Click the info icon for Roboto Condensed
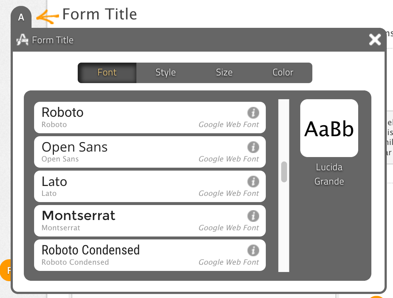Screen dimensions: 393x298 pos(253,250)
